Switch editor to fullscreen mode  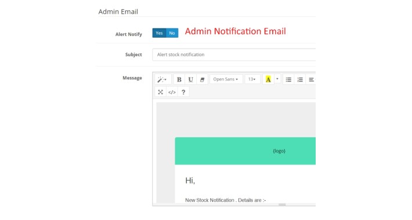[160, 92]
